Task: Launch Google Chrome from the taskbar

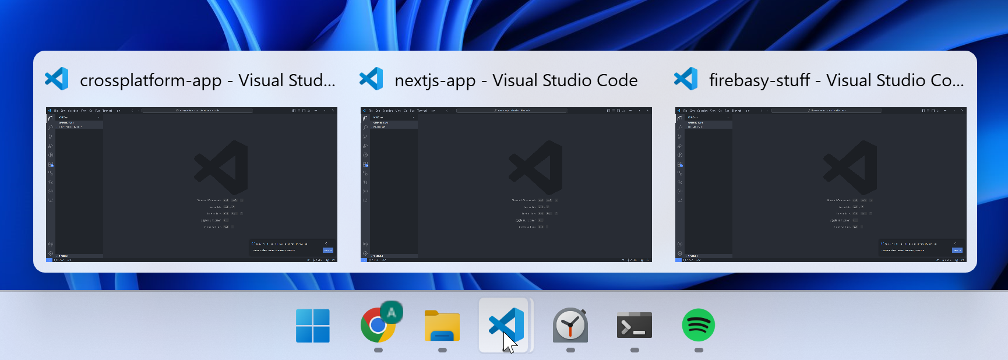Action: (x=378, y=325)
